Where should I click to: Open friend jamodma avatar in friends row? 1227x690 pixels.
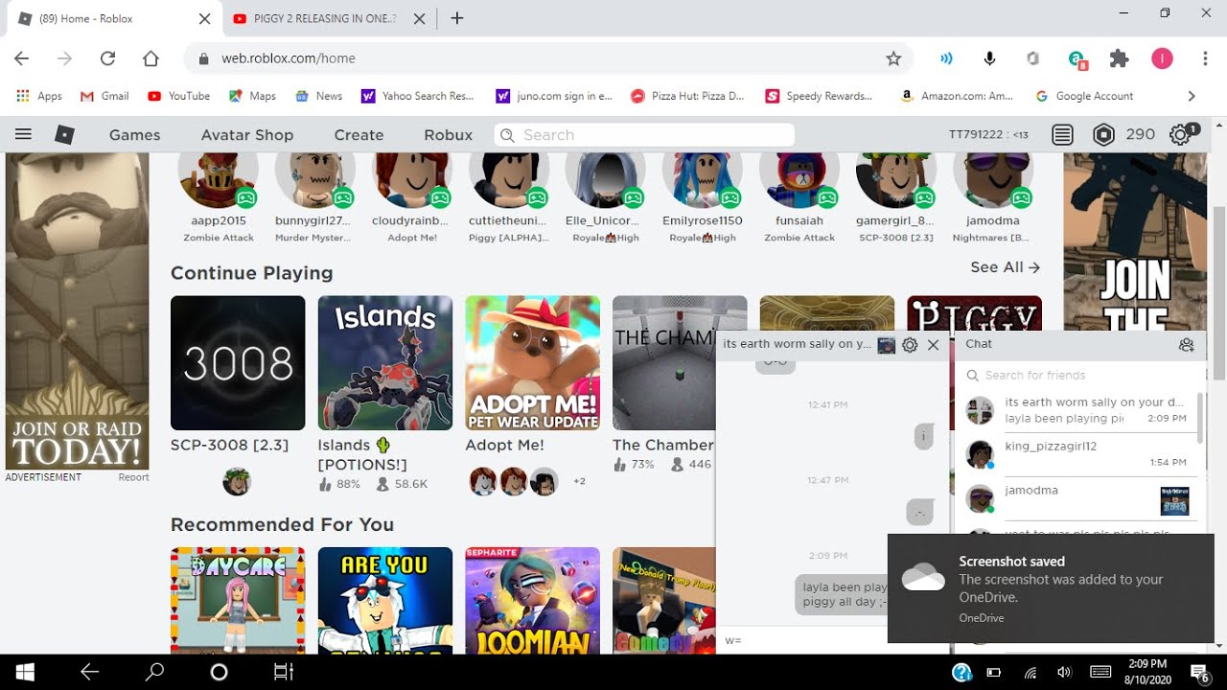(x=993, y=180)
